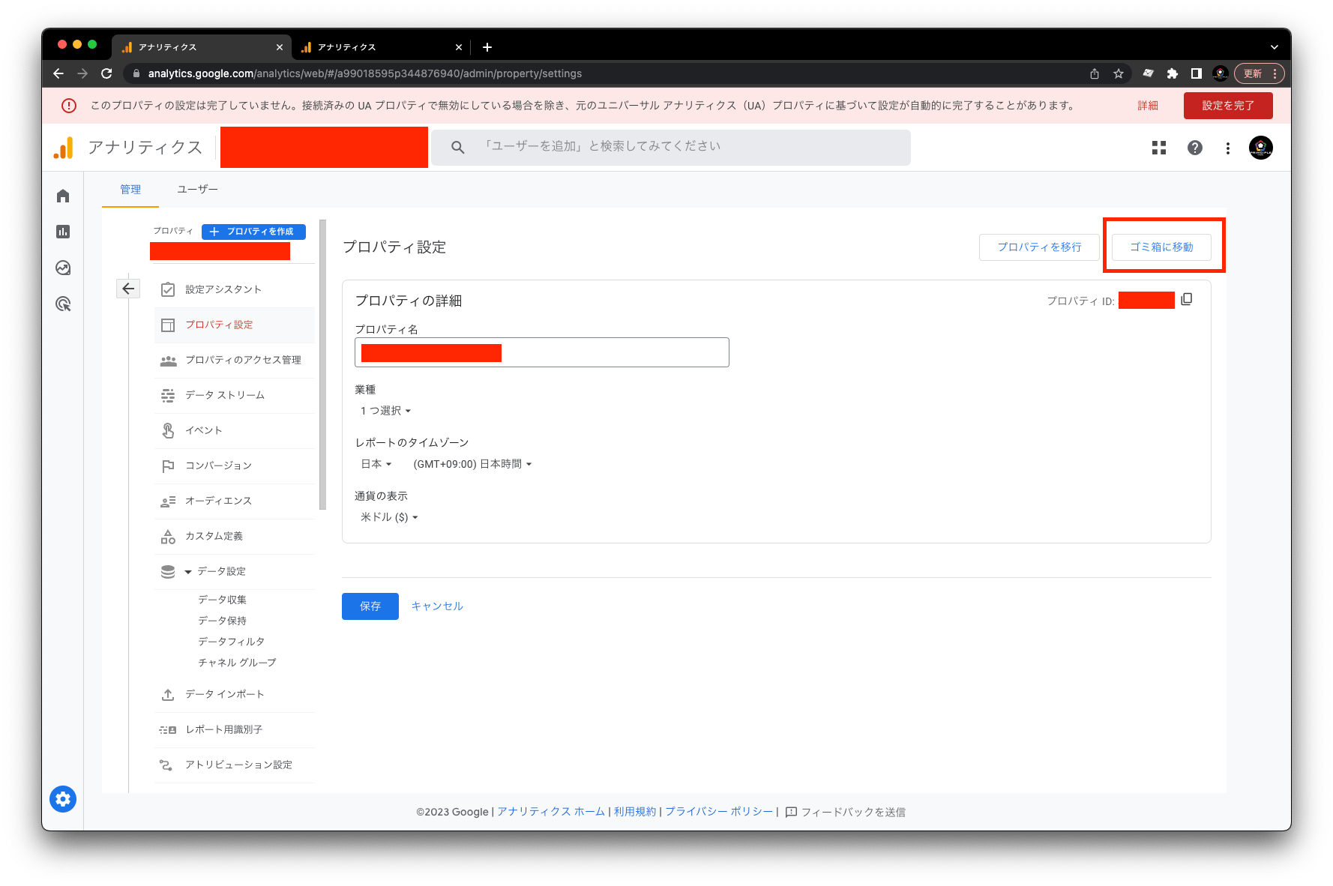This screenshot has width=1333, height=886.
Task: Open the Reports bar chart icon
Action: point(63,232)
